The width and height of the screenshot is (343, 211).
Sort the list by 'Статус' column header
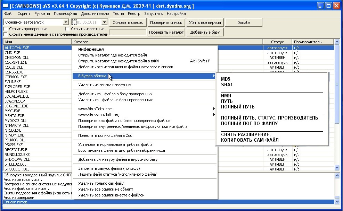tap(277, 42)
